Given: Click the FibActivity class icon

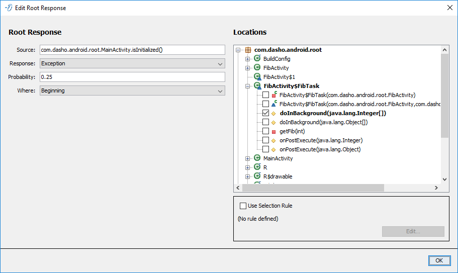Looking at the screenshot, I should click(257, 68).
